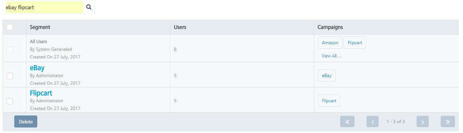Go to previous page arrow icon

click(x=372, y=122)
